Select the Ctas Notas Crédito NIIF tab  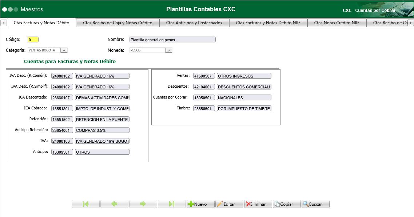pos(337,23)
